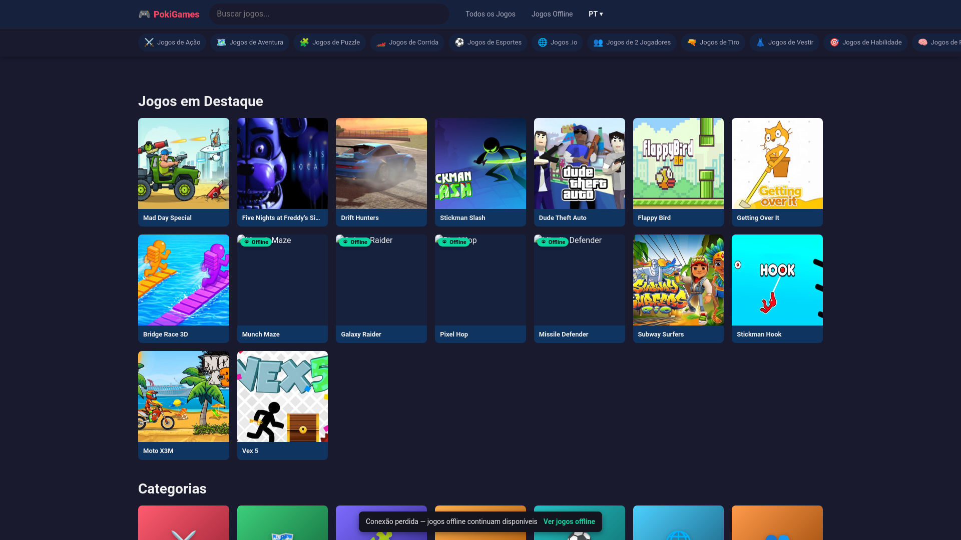The height and width of the screenshot is (540, 961).
Task: Click Ver jogos offline link in toast
Action: 569,521
